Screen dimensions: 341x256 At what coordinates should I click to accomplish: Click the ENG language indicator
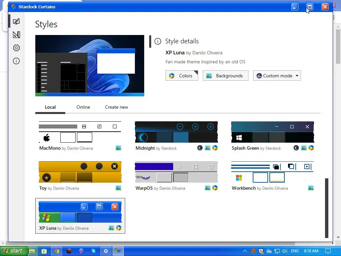coord(295,251)
